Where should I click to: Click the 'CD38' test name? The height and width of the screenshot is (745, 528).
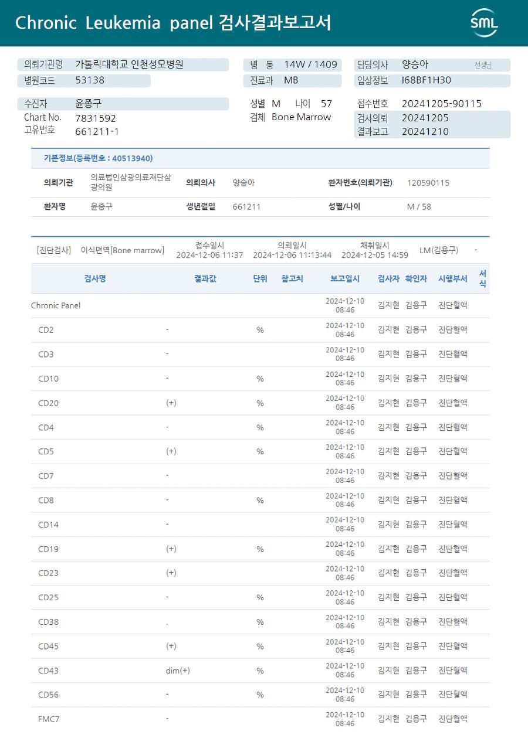click(49, 622)
